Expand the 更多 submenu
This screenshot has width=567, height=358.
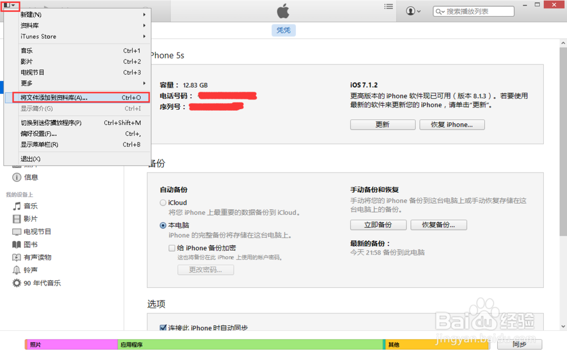click(x=77, y=83)
